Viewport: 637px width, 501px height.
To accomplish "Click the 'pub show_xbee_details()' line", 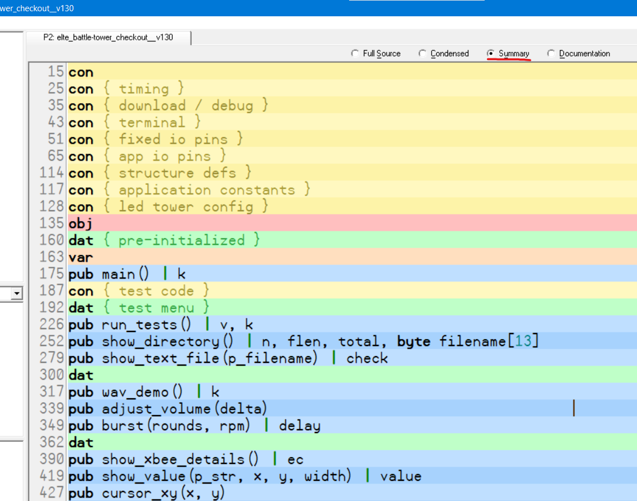I will pyautogui.click(x=353, y=459).
